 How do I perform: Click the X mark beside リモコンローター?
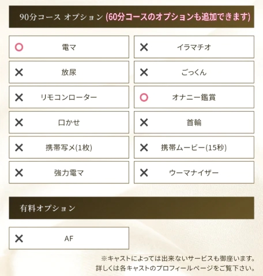19,97
